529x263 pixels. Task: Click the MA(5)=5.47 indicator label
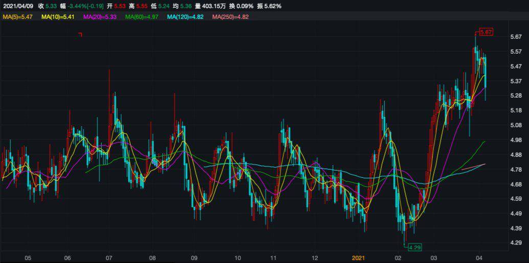(x=18, y=17)
